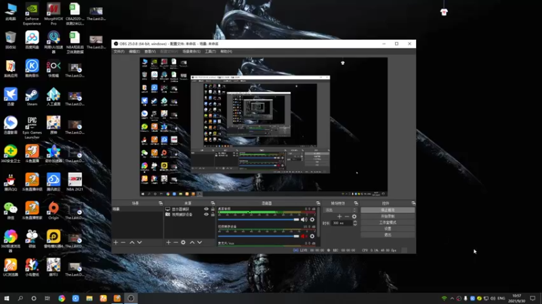The width and height of the screenshot is (542, 304).
Task: Hide the display capture source eye icon
Action: 207,209
